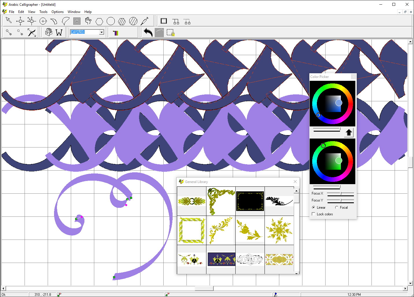
Task: Select the rotate tool with circled plus
Action: 43,21
